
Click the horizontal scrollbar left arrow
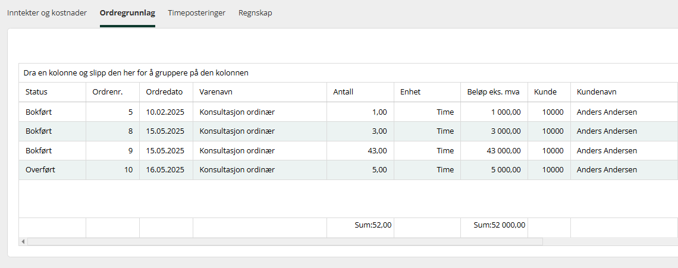click(23, 242)
